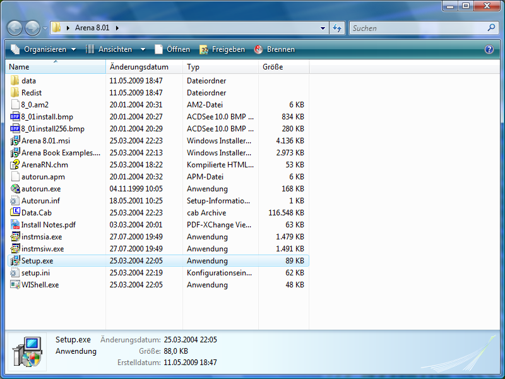Select the file name WIShell.exe
Viewport: 505px width, 379px height.
click(x=40, y=285)
